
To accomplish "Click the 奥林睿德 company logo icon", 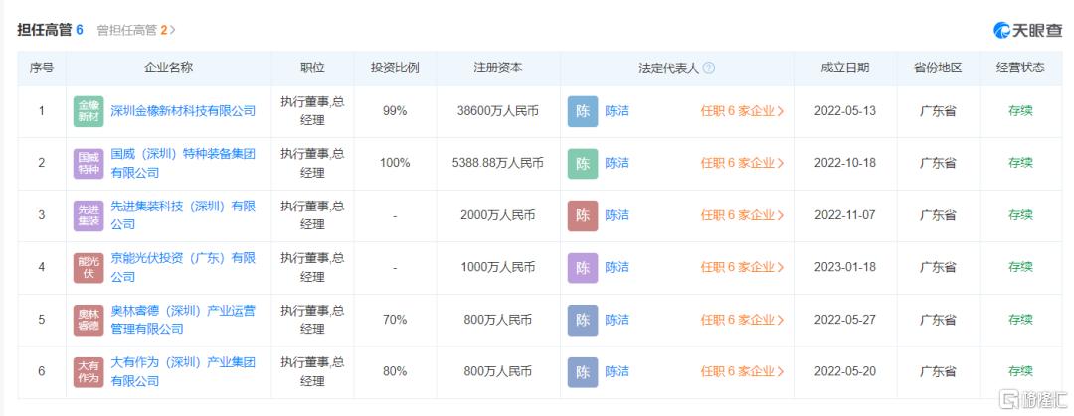I will 89,321.
